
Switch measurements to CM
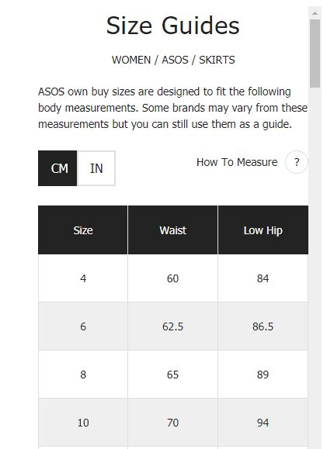click(x=57, y=168)
